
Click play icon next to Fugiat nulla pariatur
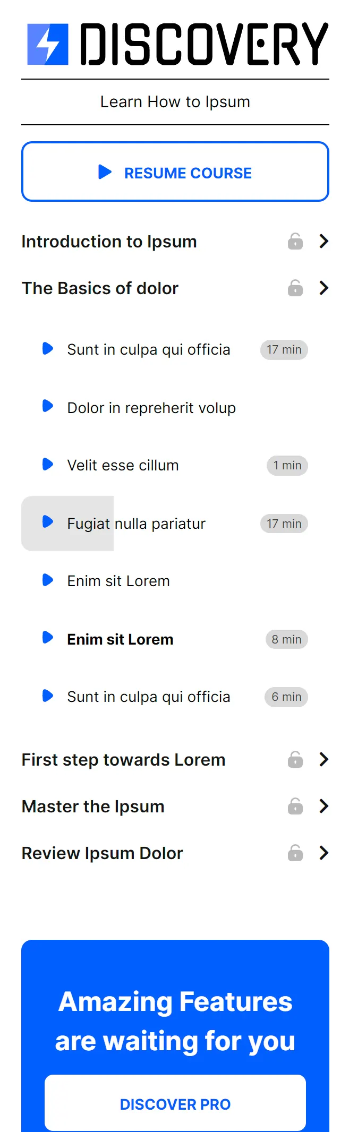tap(48, 522)
